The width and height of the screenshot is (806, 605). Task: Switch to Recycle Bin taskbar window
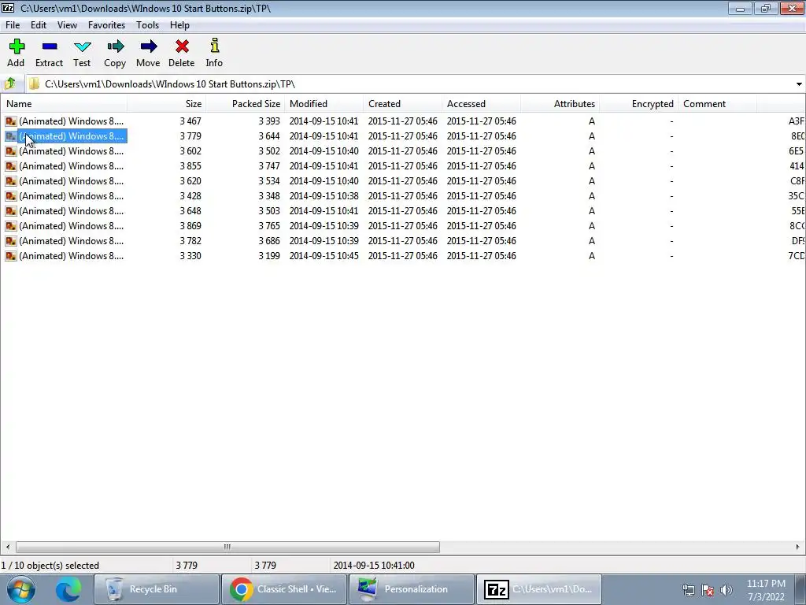point(157,589)
